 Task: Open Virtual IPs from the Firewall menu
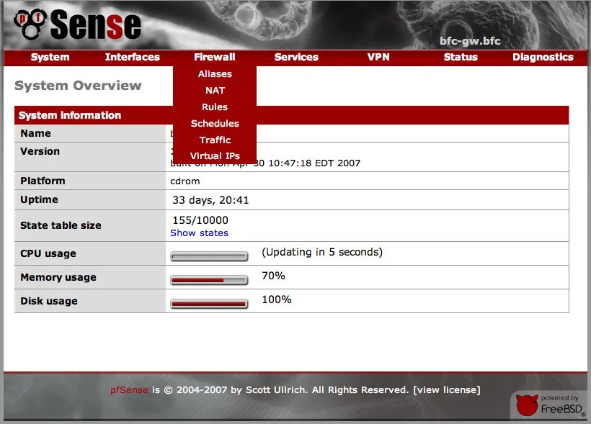(x=214, y=155)
